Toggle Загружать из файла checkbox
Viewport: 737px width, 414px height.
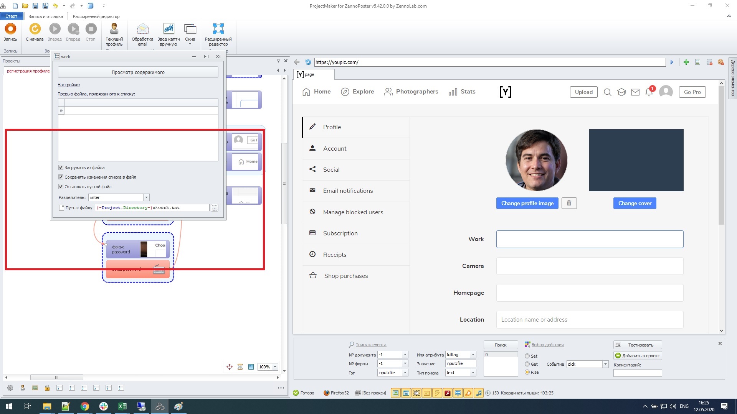pos(61,168)
